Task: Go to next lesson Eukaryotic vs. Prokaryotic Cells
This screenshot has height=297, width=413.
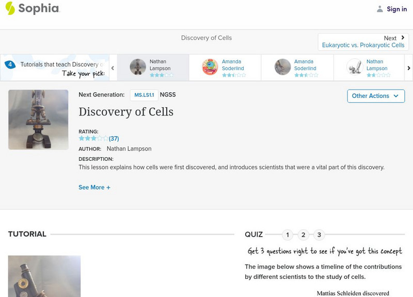Action: (363, 42)
